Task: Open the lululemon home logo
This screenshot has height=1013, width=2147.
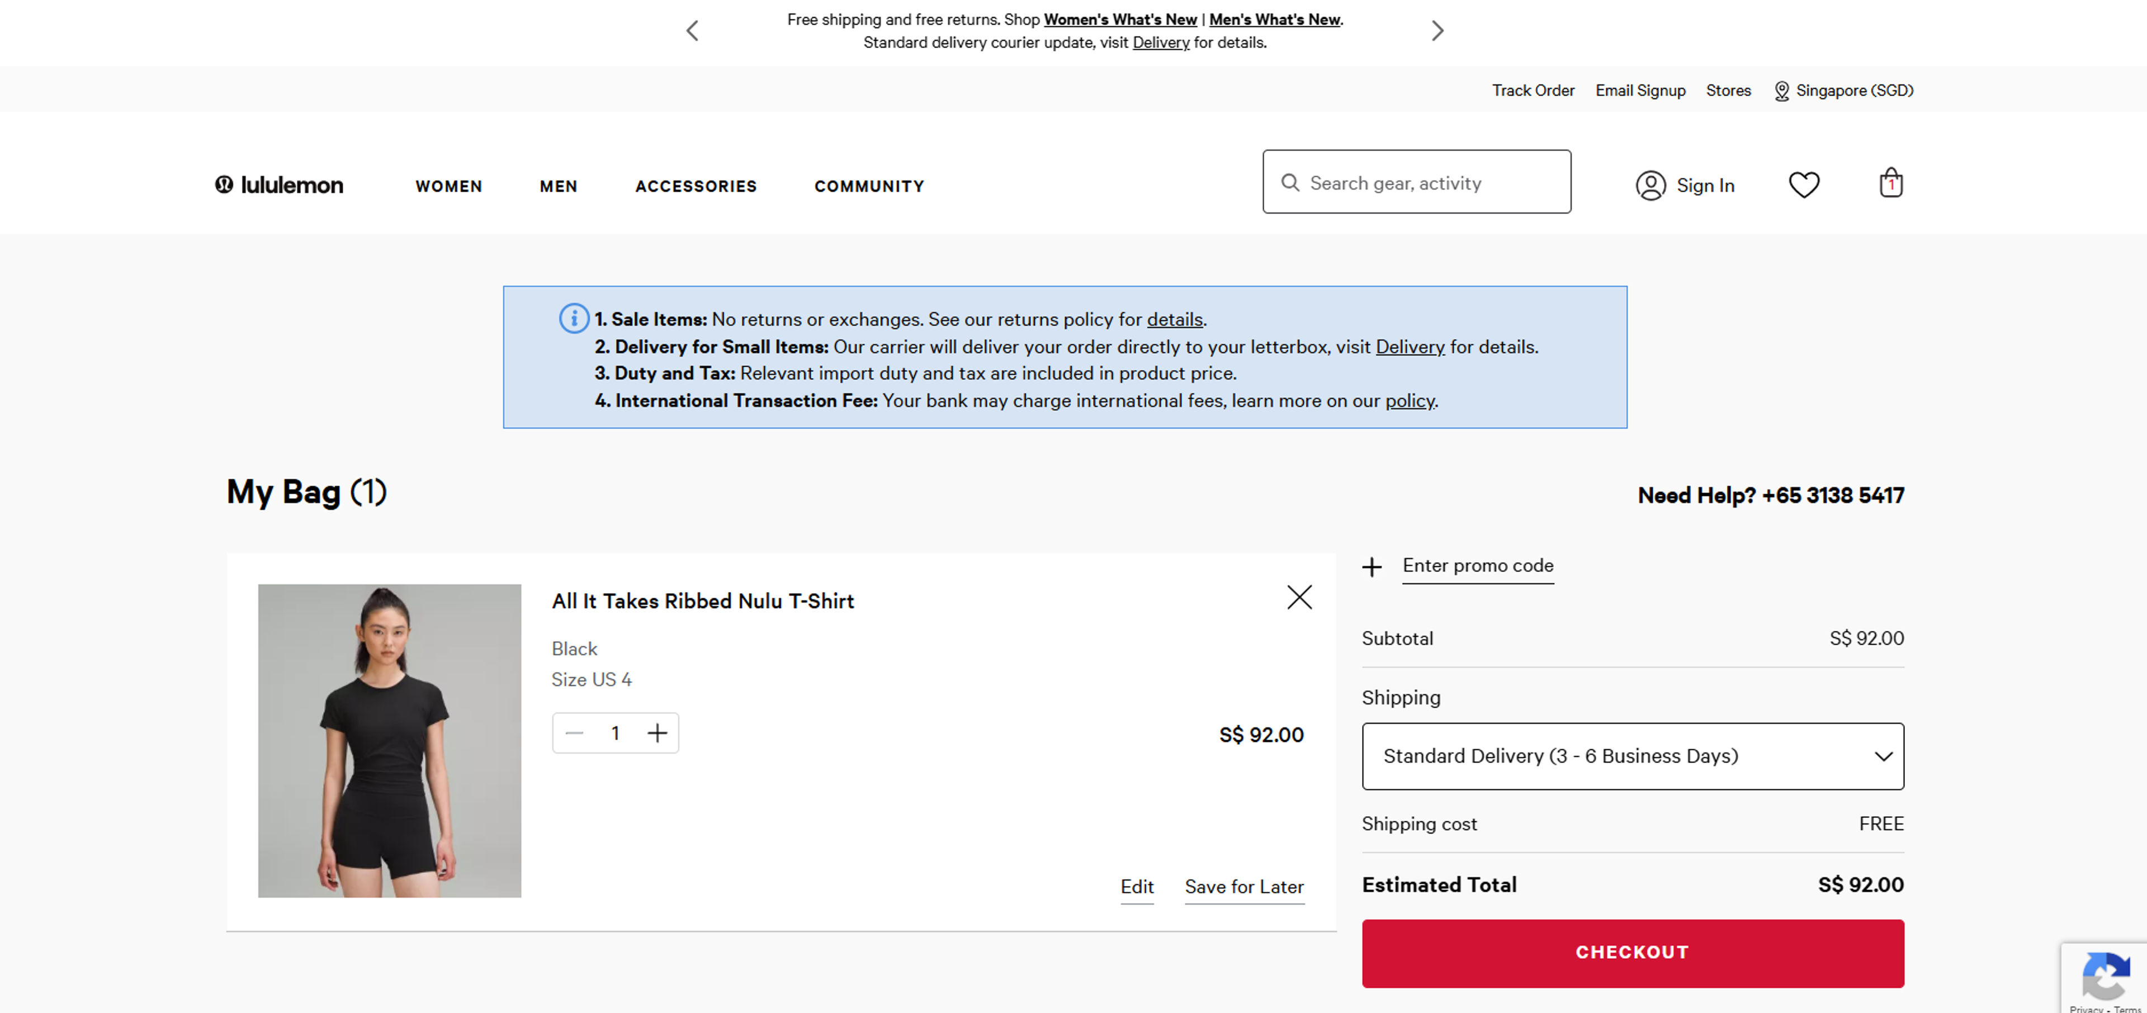Action: click(279, 185)
